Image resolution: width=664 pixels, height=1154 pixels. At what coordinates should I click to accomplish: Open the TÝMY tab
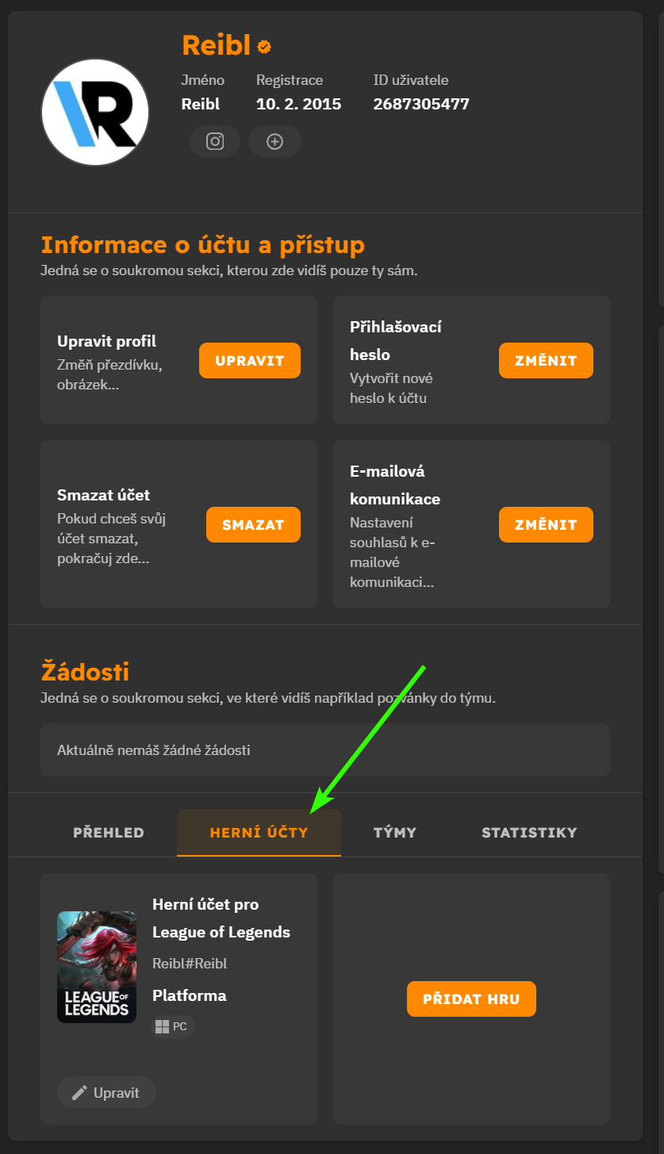(395, 833)
